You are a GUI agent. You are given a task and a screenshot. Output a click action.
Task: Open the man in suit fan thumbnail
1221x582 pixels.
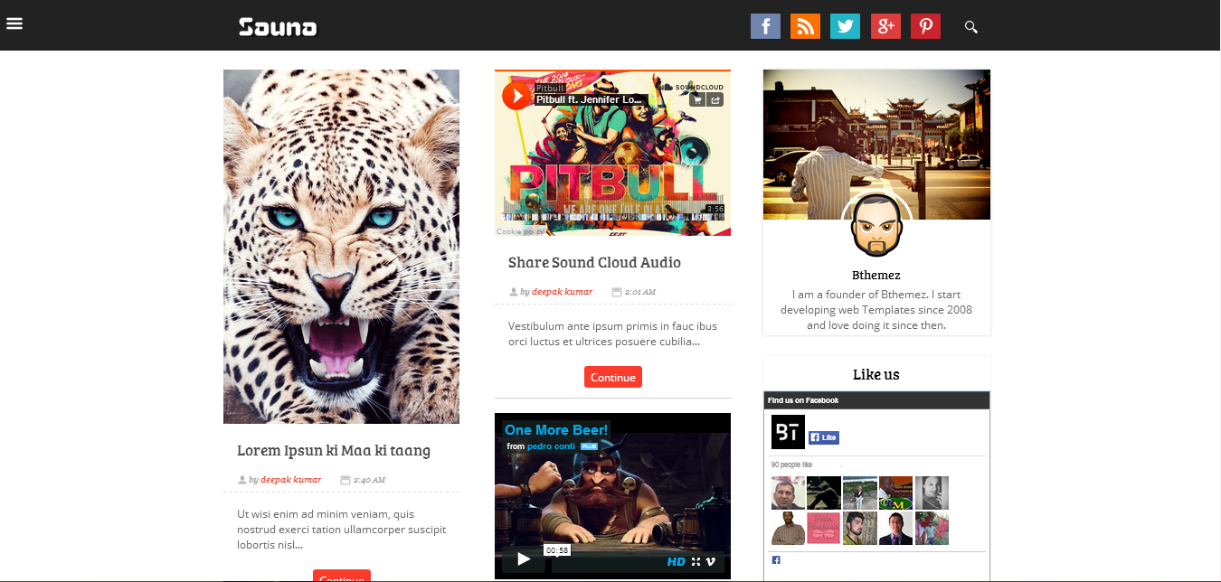pyautogui.click(x=895, y=528)
